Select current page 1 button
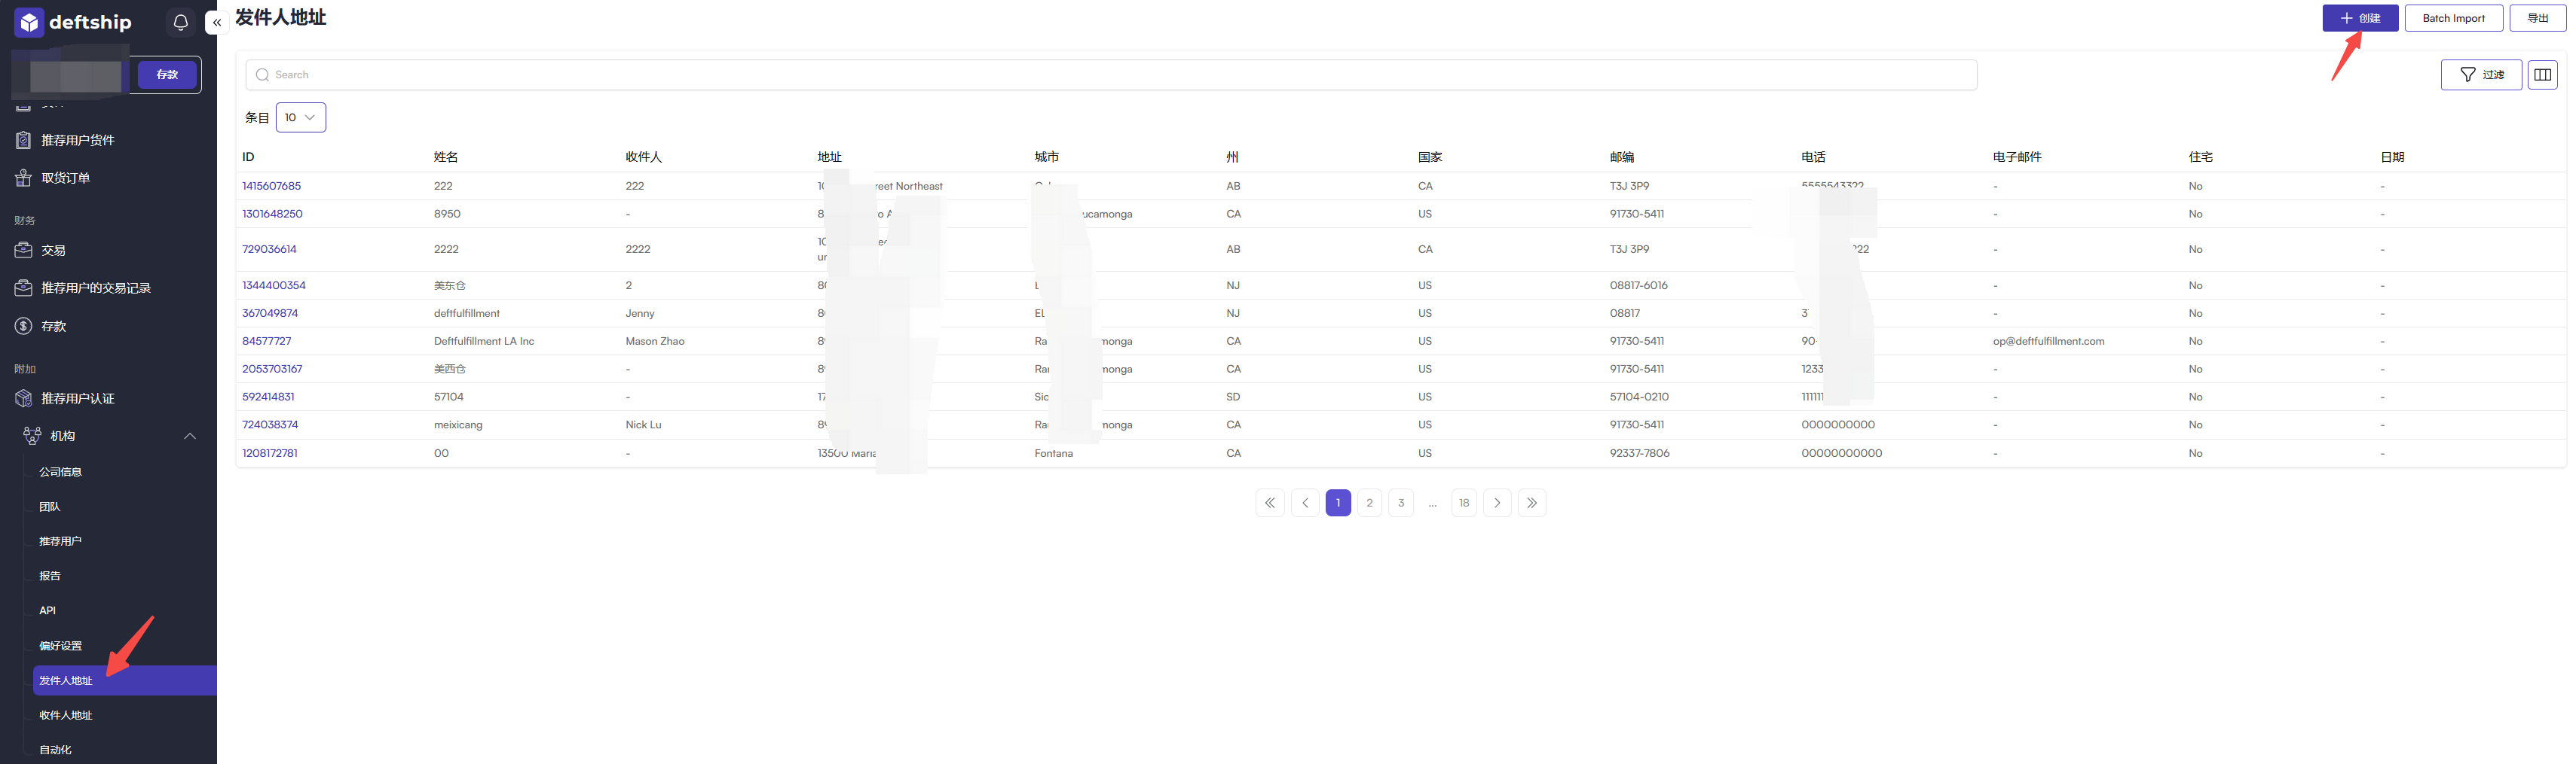Screen dimensions: 2576x764 (x=1338, y=502)
